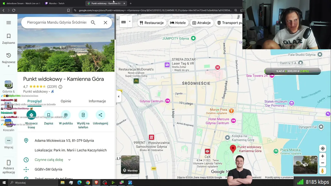Open the Google Maps hamburger menu
This screenshot has width=331, height=186.
(9, 23)
